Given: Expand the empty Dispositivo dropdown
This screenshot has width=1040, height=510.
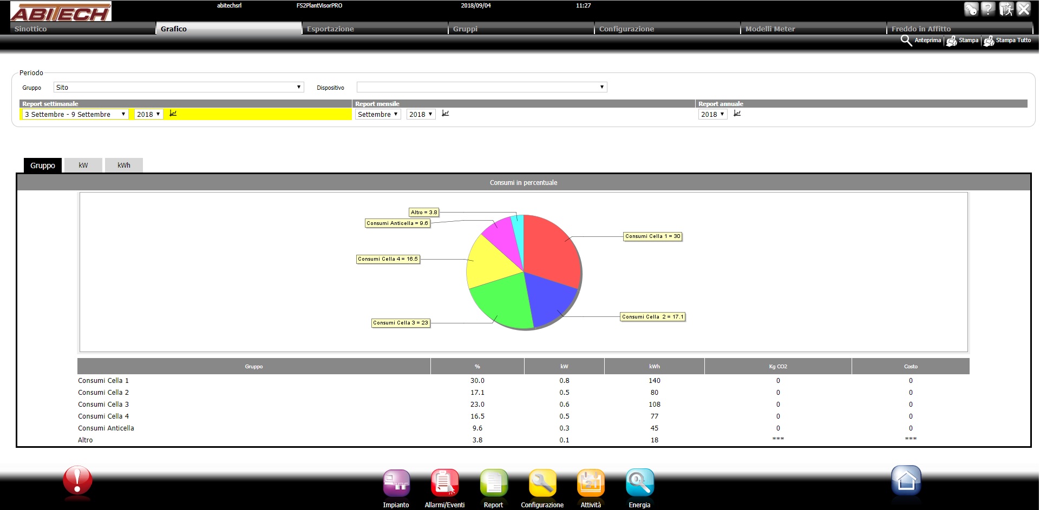Looking at the screenshot, I should (x=481, y=87).
